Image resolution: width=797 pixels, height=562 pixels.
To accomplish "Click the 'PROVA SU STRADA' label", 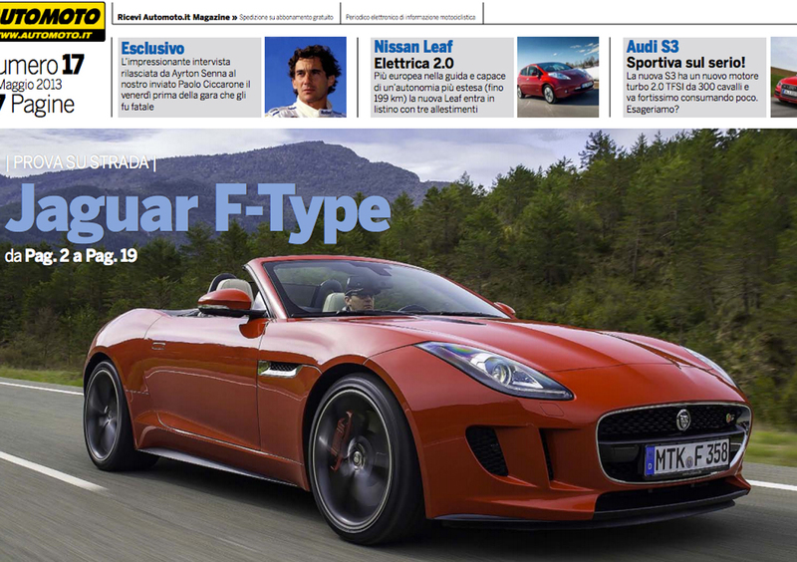I will click(x=82, y=162).
